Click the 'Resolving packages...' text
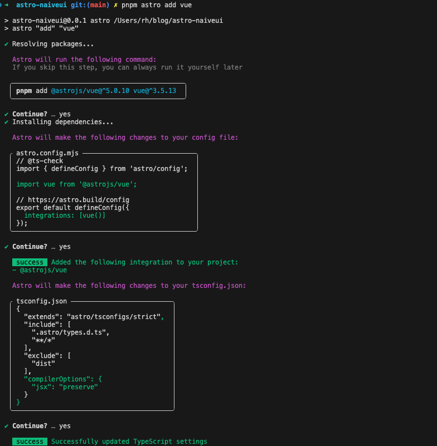 click(x=53, y=44)
